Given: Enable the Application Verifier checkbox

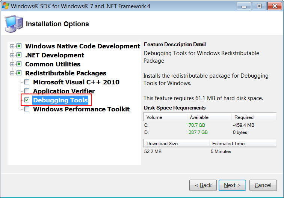Looking at the screenshot, I should point(27,91).
